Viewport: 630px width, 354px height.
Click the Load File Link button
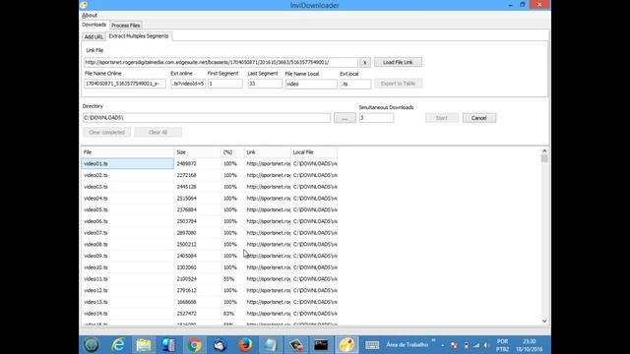398,62
